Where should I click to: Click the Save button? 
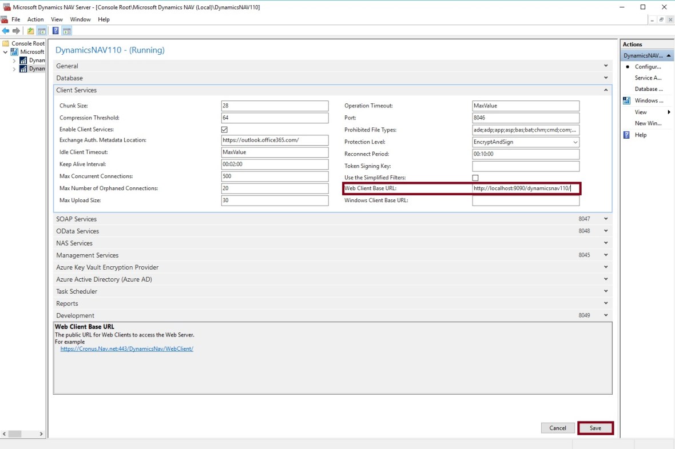click(x=595, y=428)
